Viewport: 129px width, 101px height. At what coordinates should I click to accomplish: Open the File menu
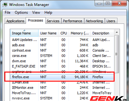7,13
